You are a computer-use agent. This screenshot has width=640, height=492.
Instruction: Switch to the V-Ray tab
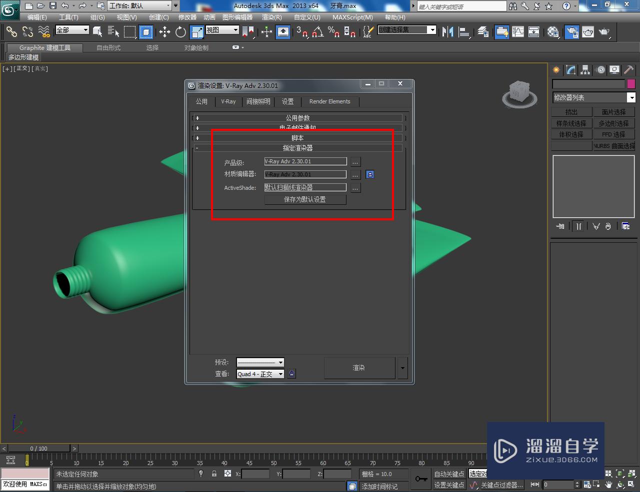[228, 101]
